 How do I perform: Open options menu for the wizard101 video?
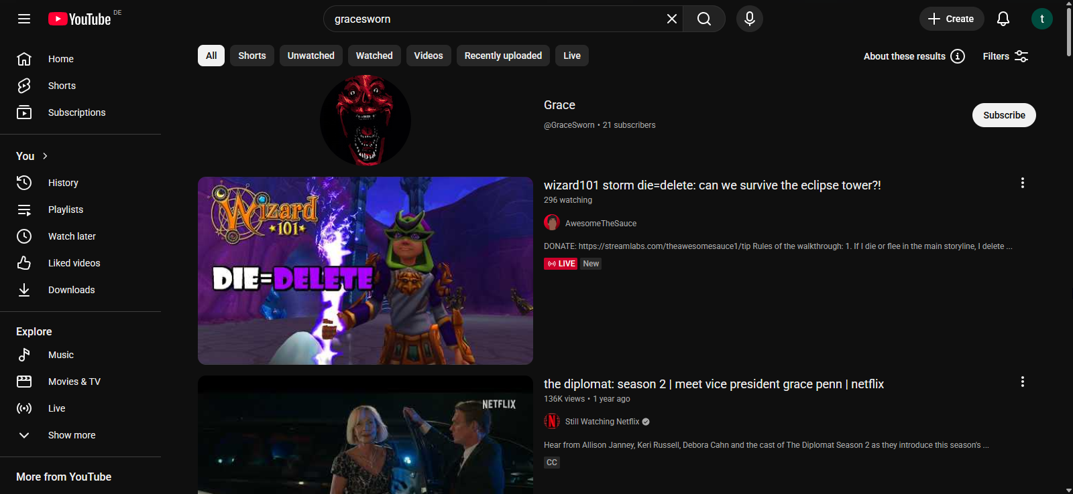[1023, 183]
